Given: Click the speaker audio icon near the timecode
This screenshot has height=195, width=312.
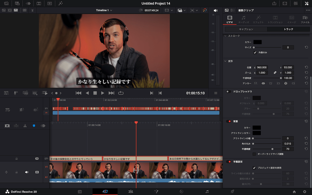Looking at the screenshot, I should coord(215,10).
